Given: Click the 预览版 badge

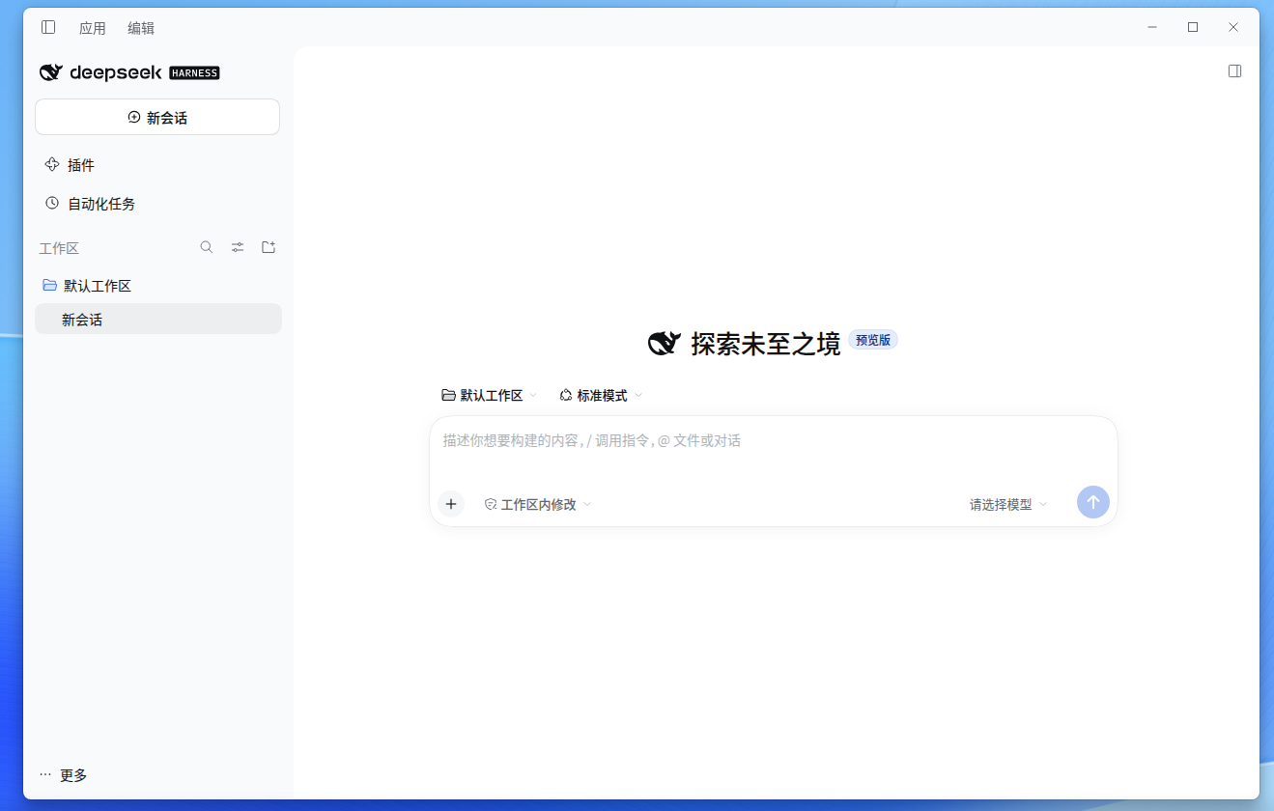Looking at the screenshot, I should click(x=873, y=340).
